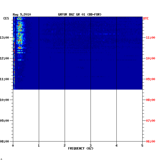Click the 5 Hz tick label
The image size is (163, 162).
coord(142,146)
